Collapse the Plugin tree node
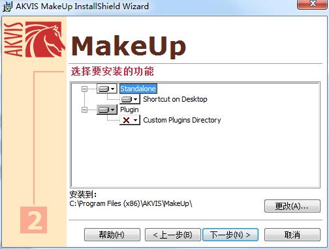 (x=84, y=110)
